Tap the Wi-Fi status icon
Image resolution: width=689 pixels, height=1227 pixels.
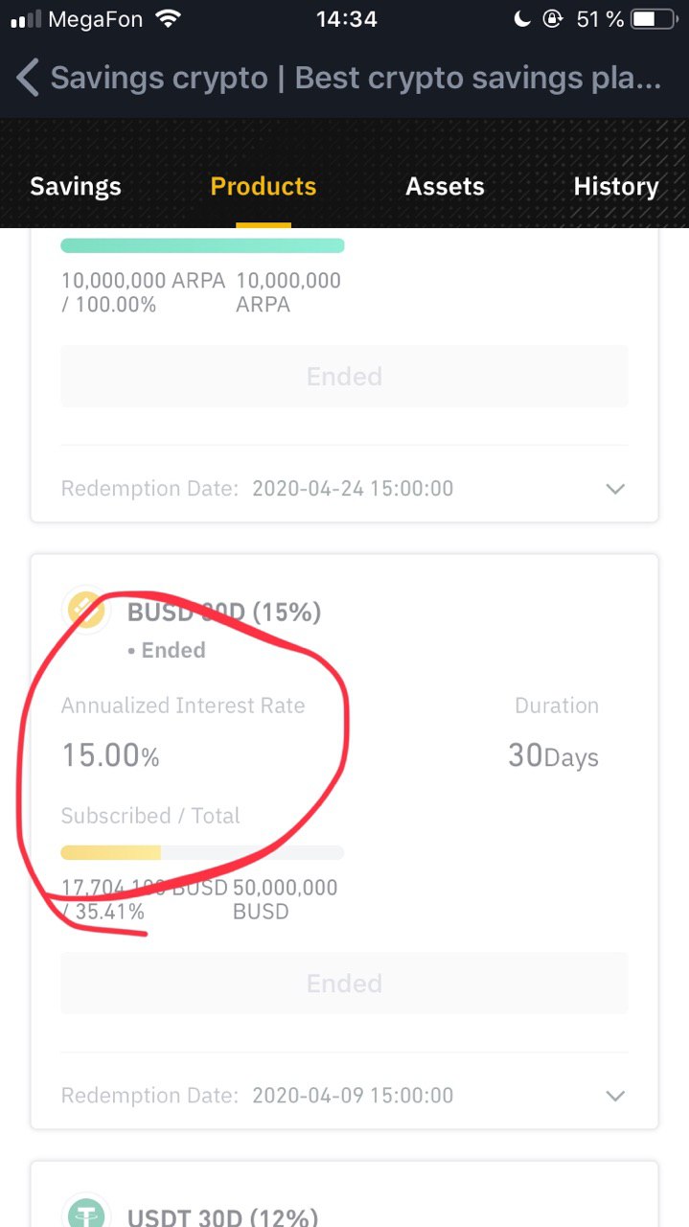pyautogui.click(x=168, y=19)
